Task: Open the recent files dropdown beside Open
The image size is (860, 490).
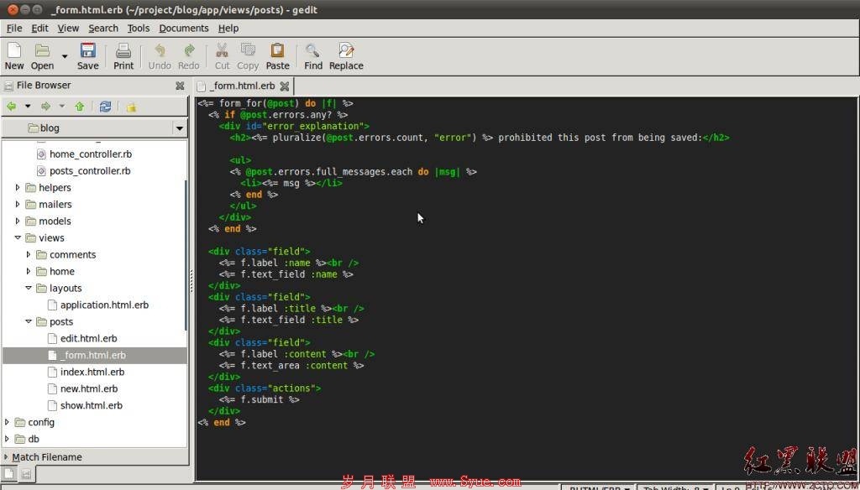Action: click(65, 56)
